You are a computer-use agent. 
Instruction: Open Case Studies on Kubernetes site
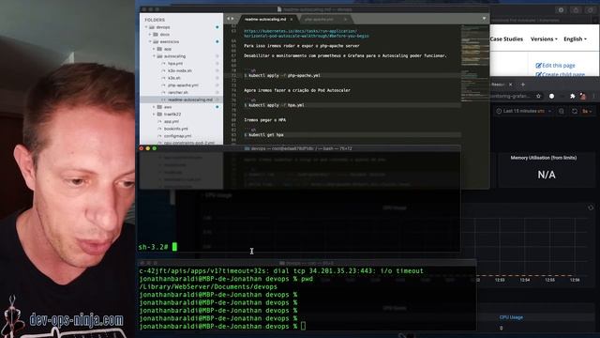pos(506,39)
